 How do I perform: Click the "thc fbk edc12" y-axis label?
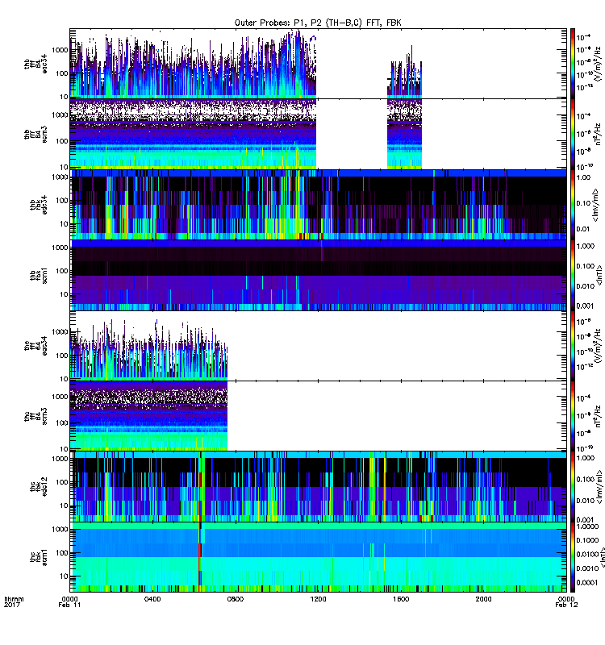[x=38, y=487]
